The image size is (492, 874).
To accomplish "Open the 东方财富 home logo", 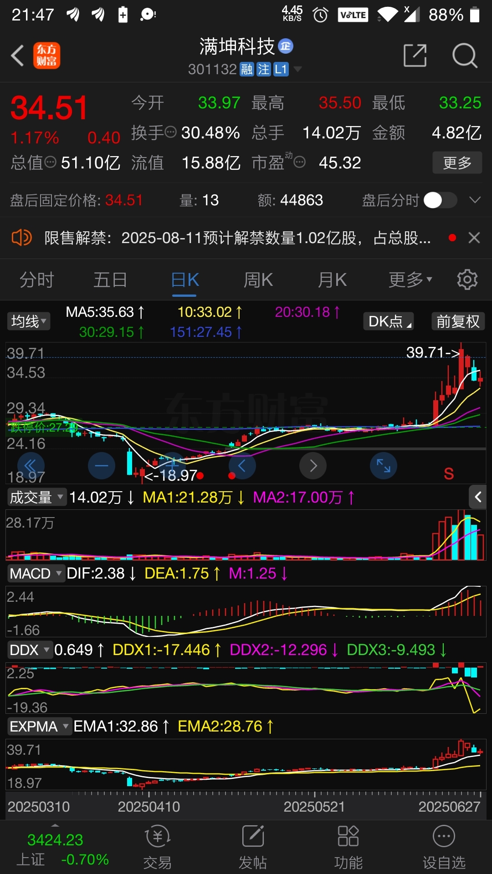I will pos(46,56).
